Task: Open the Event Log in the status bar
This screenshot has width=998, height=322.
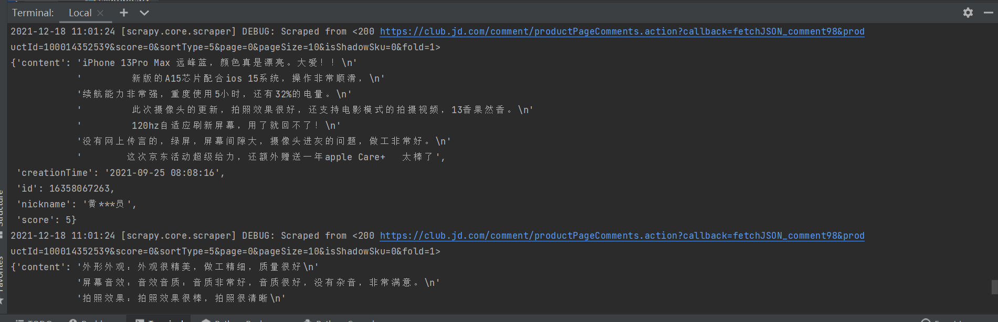Action: (945, 320)
